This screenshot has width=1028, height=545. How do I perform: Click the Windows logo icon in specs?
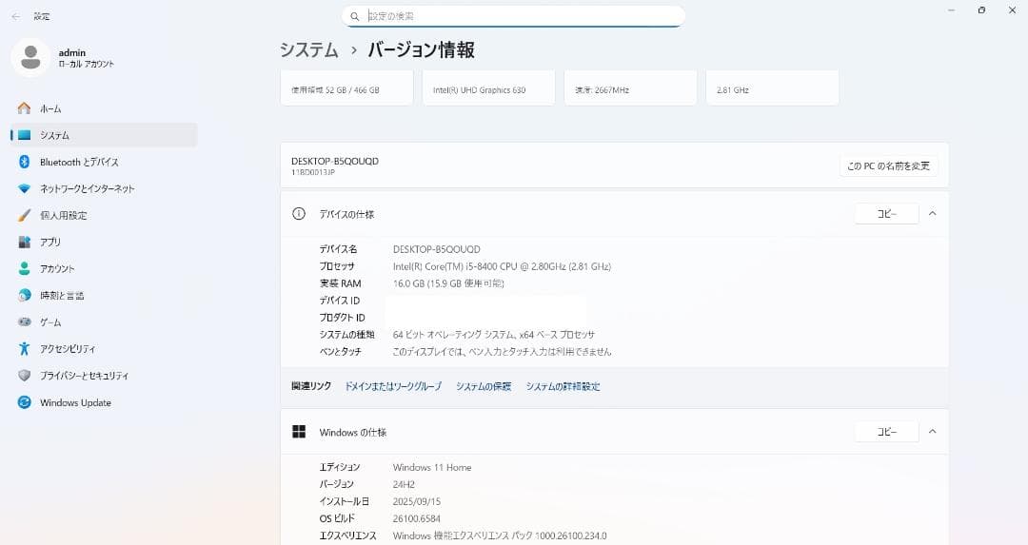pos(298,432)
